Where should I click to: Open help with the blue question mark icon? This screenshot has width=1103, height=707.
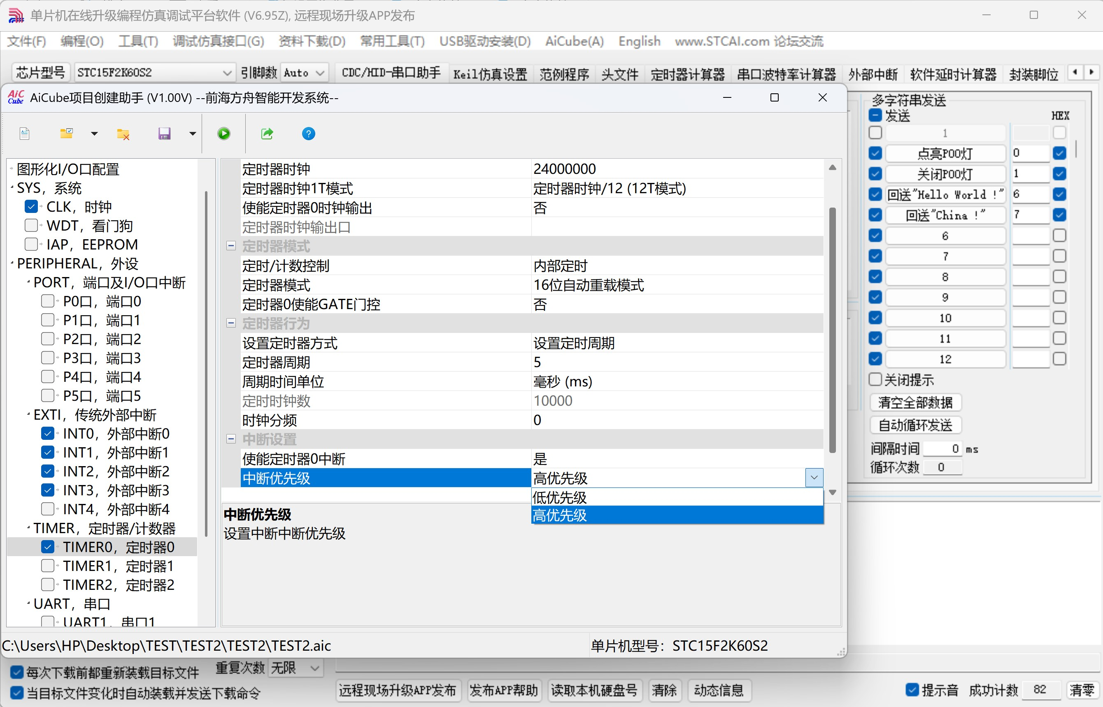click(x=308, y=134)
